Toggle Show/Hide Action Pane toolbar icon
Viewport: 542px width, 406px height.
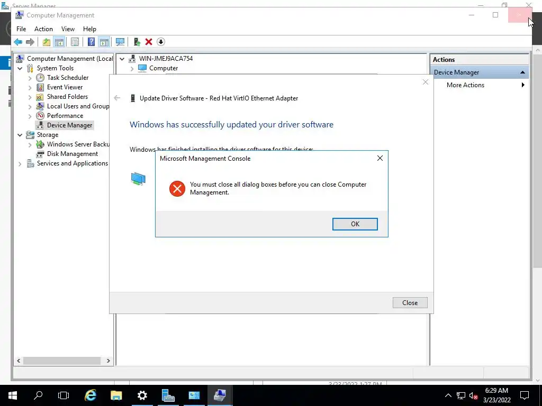pos(104,42)
